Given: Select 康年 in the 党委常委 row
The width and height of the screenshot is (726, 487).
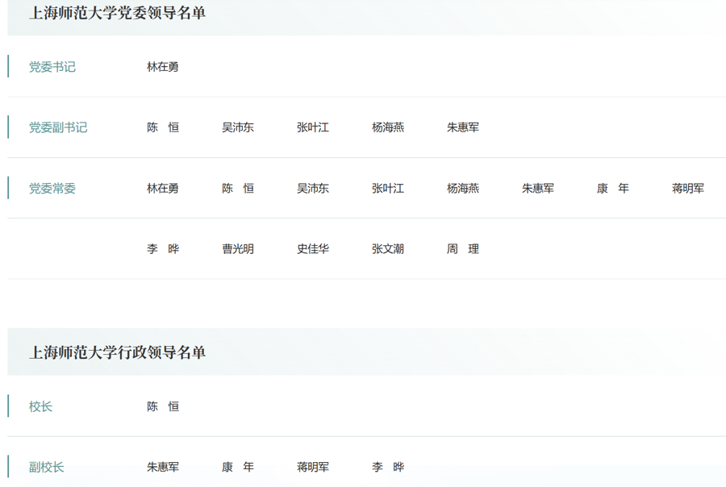Looking at the screenshot, I should [612, 188].
